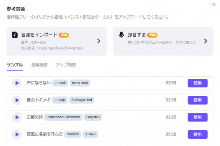Play the 声にならない sample track
Screen dimensions: 220x146
point(17,83)
